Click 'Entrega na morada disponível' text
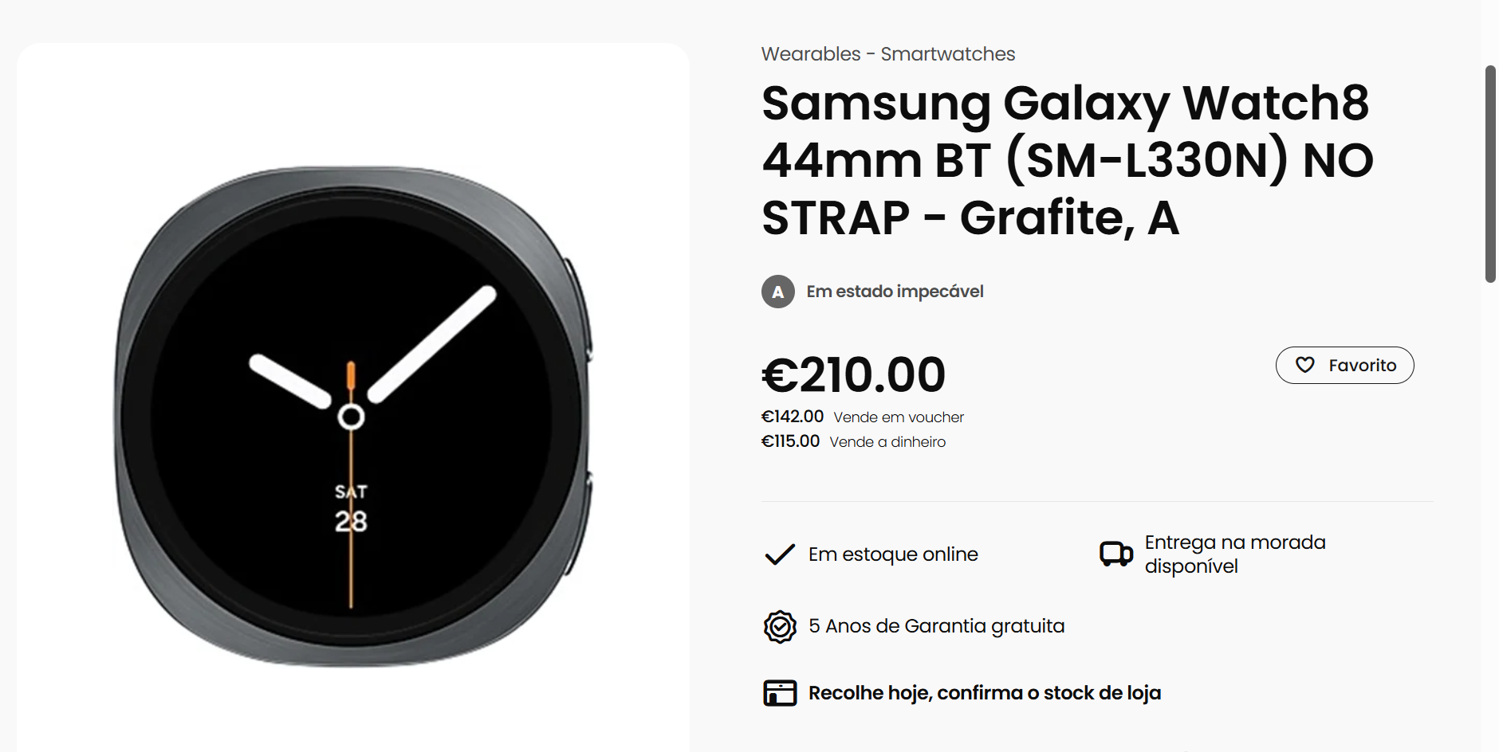The width and height of the screenshot is (1499, 752). 1234,554
